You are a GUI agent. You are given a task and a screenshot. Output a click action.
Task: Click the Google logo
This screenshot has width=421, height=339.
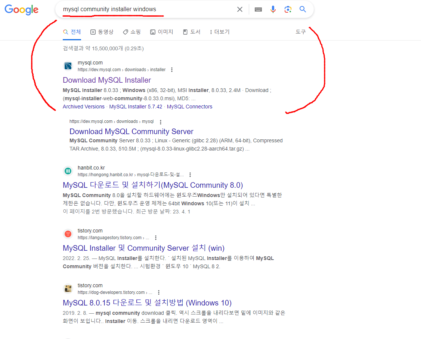[x=22, y=10]
